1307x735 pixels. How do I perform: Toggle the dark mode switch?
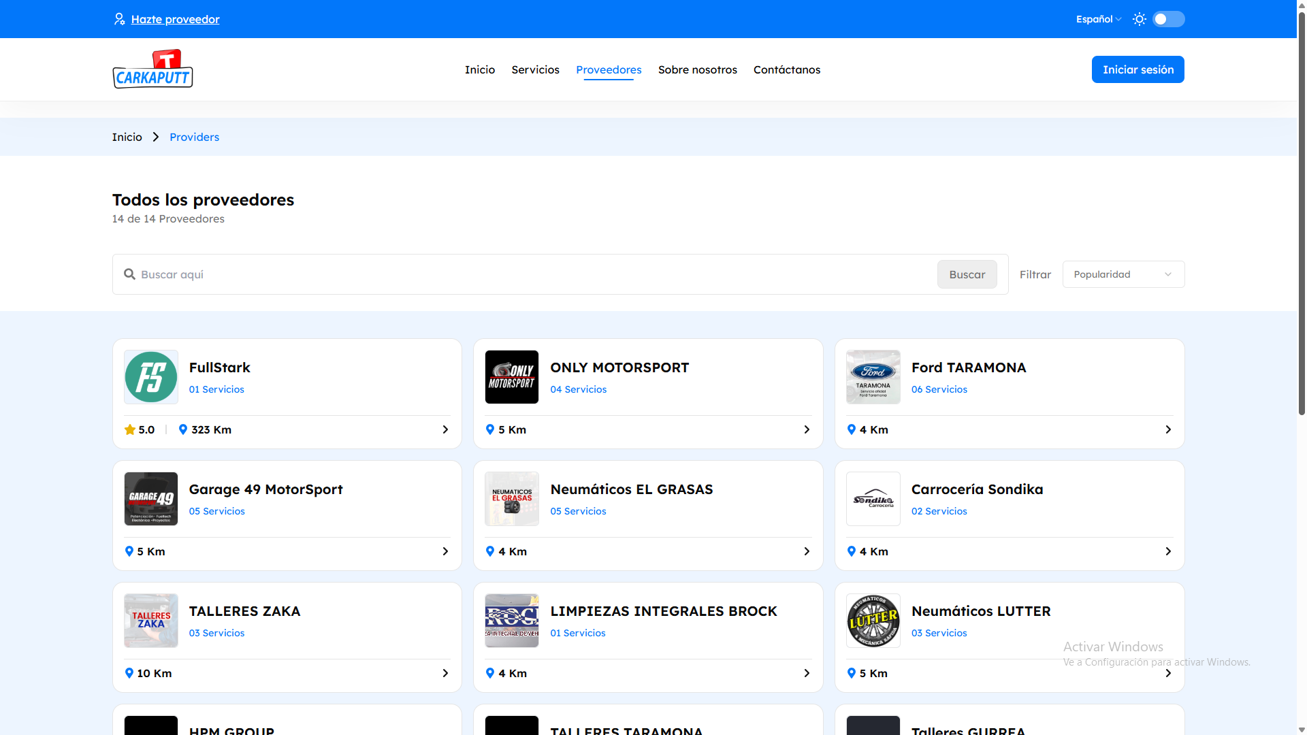tap(1168, 19)
